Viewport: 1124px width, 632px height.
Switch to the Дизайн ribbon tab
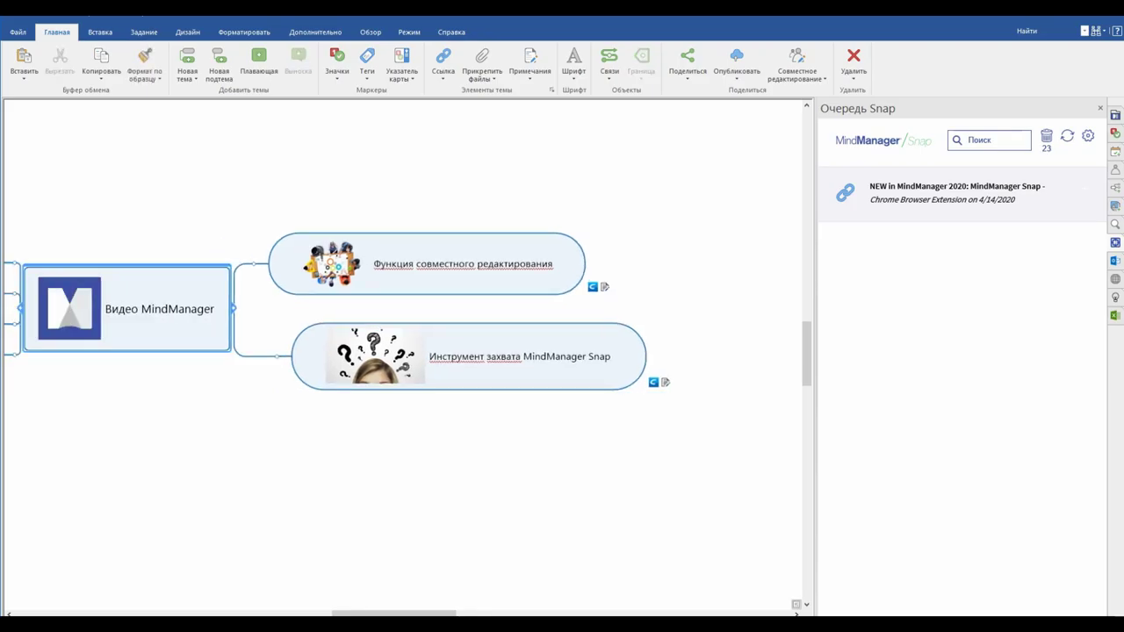coord(187,32)
